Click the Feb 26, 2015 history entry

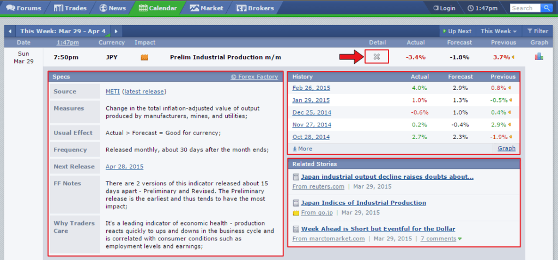pyautogui.click(x=311, y=88)
